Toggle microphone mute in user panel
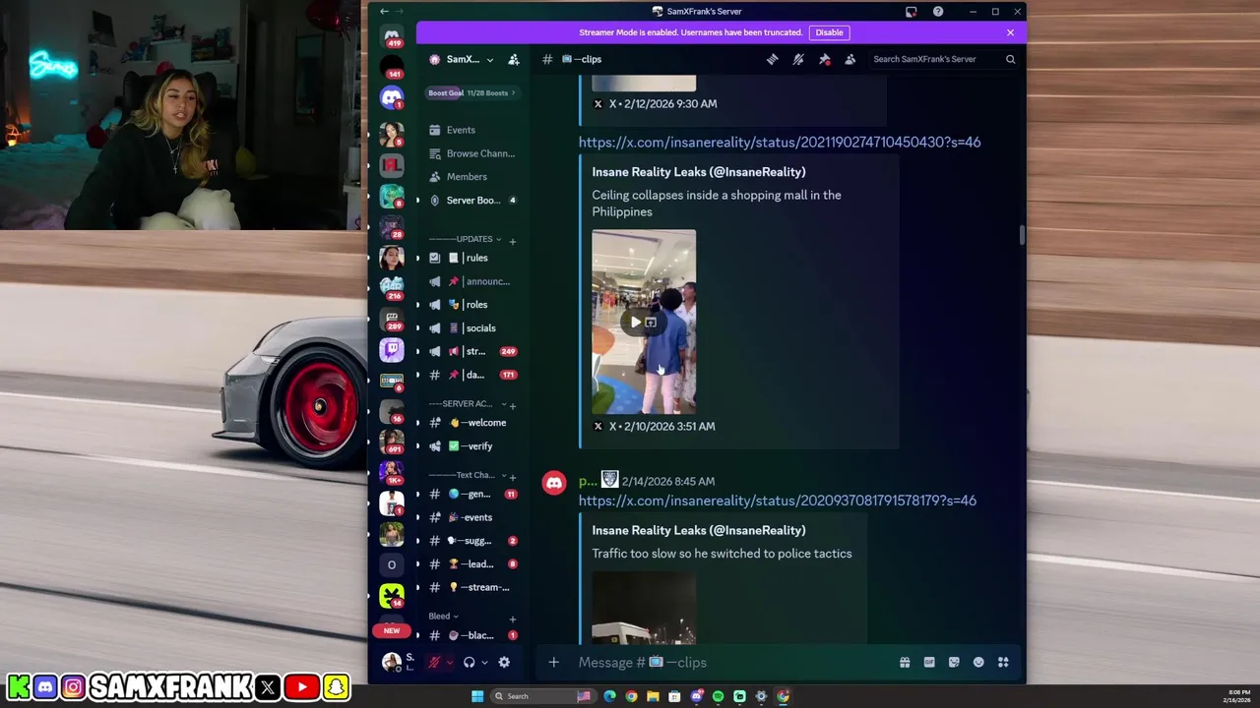 [x=433, y=663]
